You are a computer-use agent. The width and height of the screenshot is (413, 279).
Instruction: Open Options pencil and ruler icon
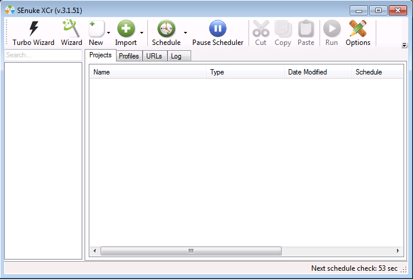358,28
